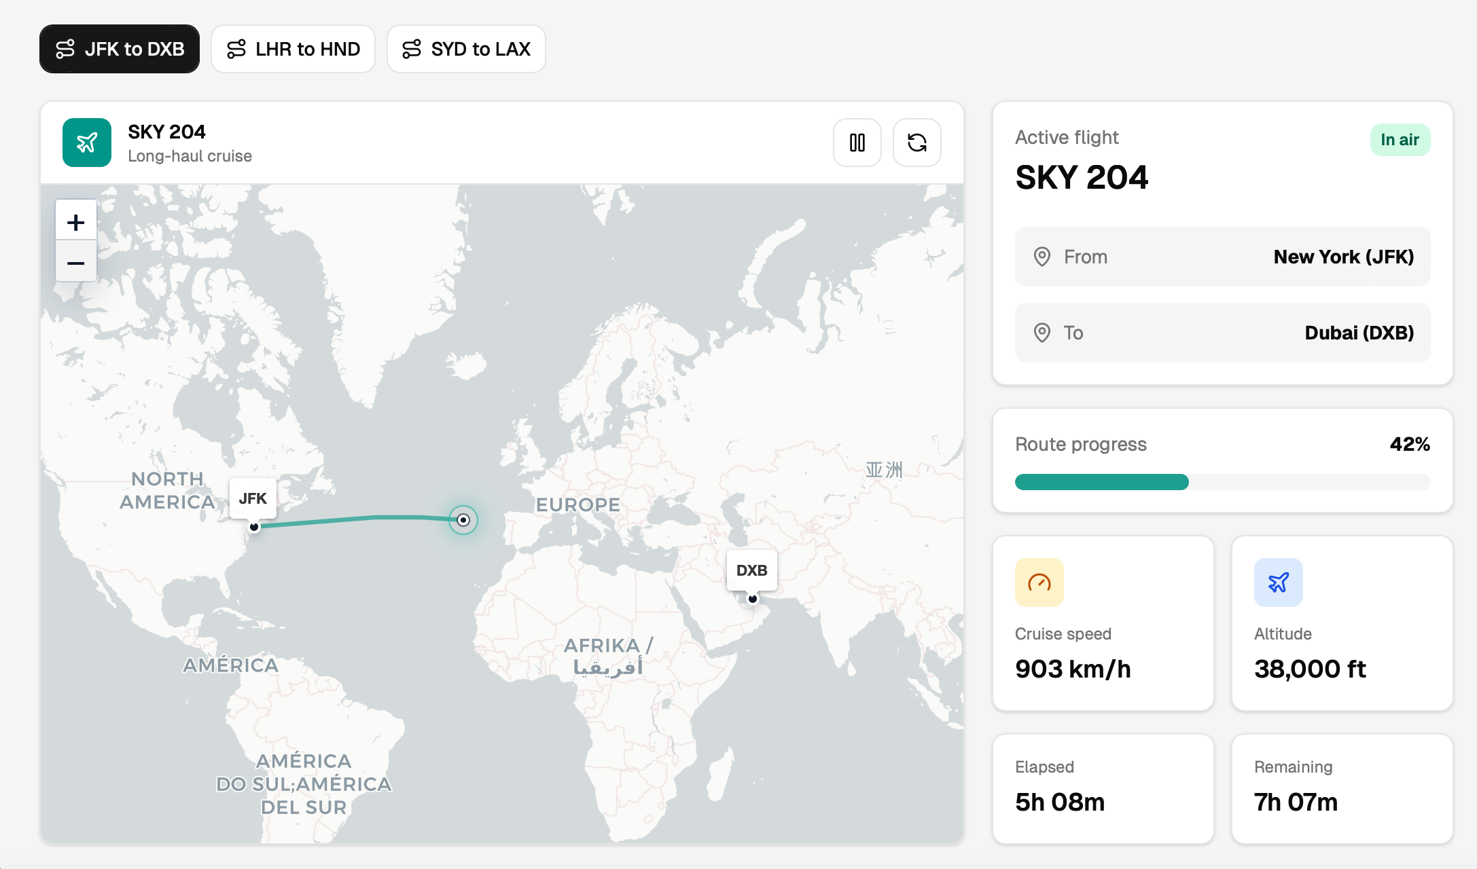This screenshot has height=869, width=1477.
Task: Click the 38,000 ft altitude value
Action: (x=1310, y=669)
